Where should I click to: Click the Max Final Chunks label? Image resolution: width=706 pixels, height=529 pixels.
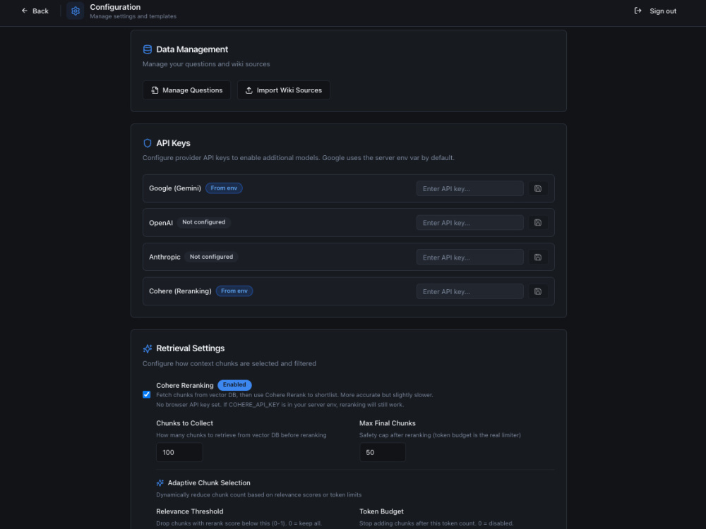coord(387,423)
